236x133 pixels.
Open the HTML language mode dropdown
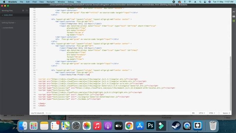click(212, 113)
